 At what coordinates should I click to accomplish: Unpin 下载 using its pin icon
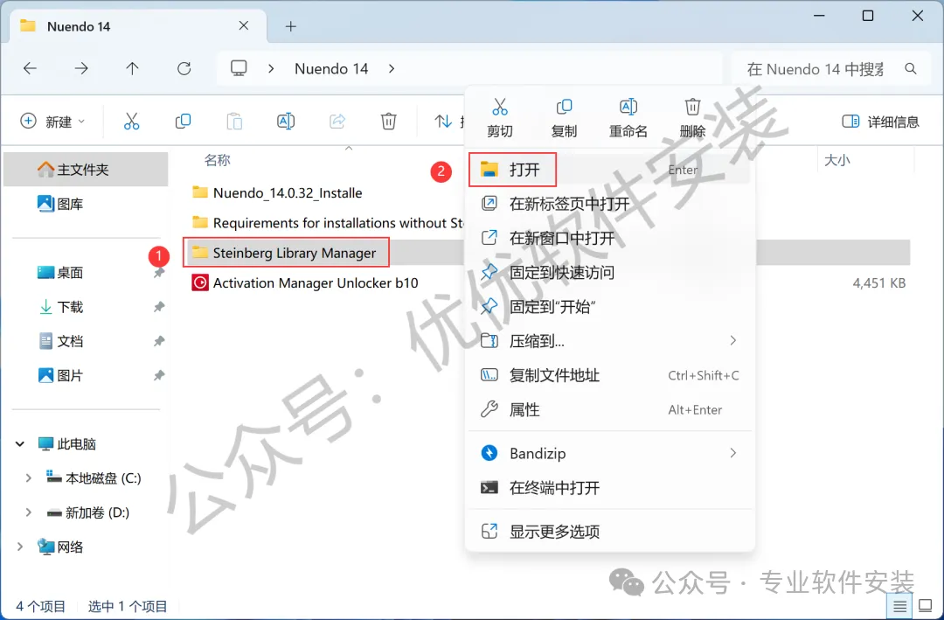[x=159, y=307]
